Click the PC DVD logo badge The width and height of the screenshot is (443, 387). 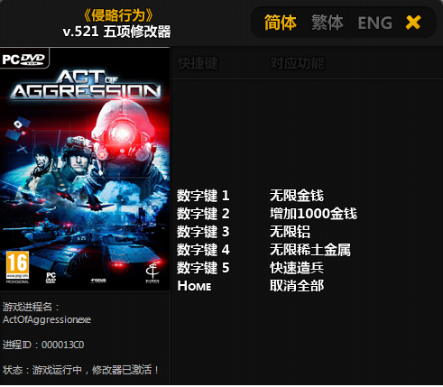[x=24, y=59]
